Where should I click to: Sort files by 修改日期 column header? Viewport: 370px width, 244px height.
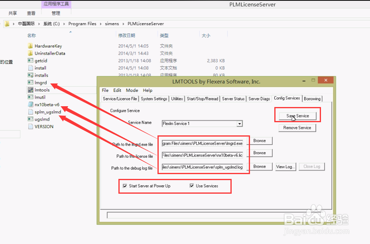coord(127,36)
